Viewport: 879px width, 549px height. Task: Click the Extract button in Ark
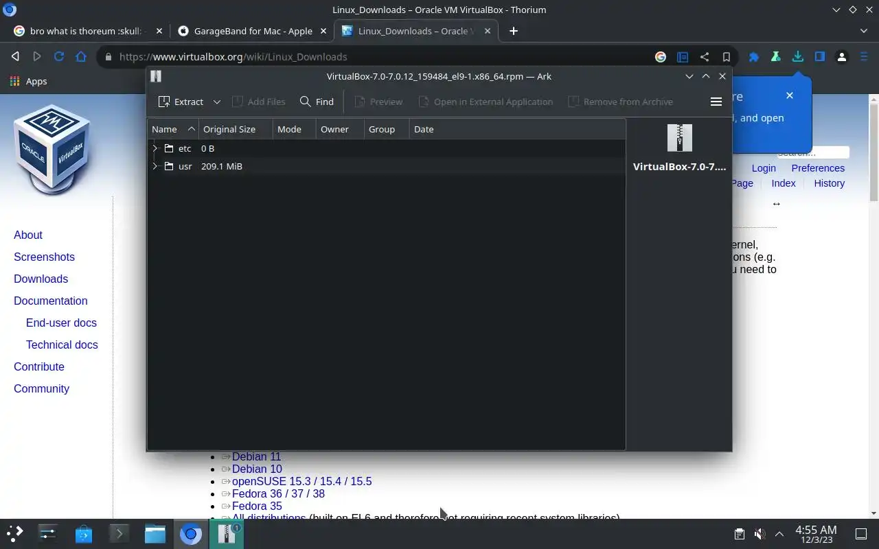[x=181, y=102]
